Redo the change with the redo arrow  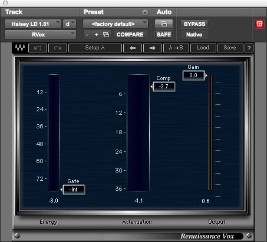pos(58,48)
